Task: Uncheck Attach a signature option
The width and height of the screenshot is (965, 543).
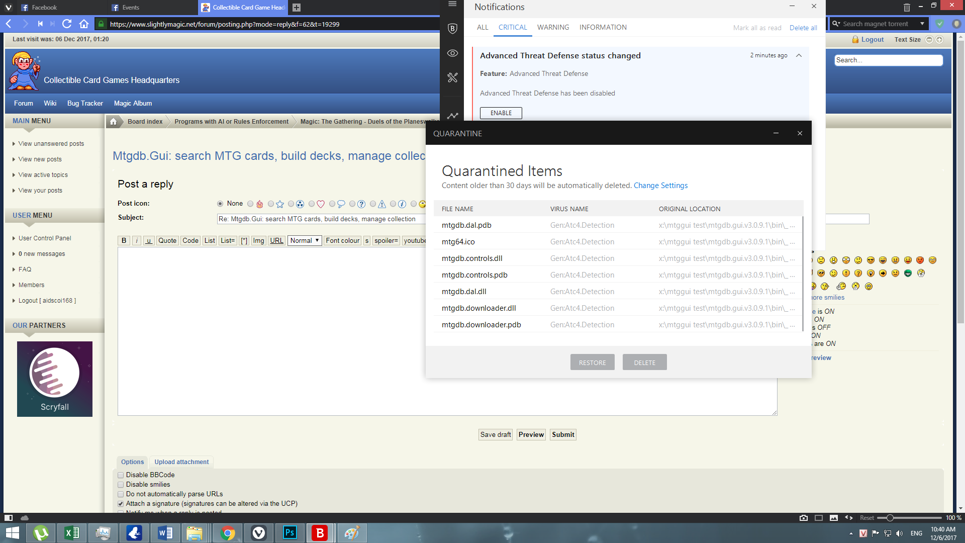Action: coord(121,504)
